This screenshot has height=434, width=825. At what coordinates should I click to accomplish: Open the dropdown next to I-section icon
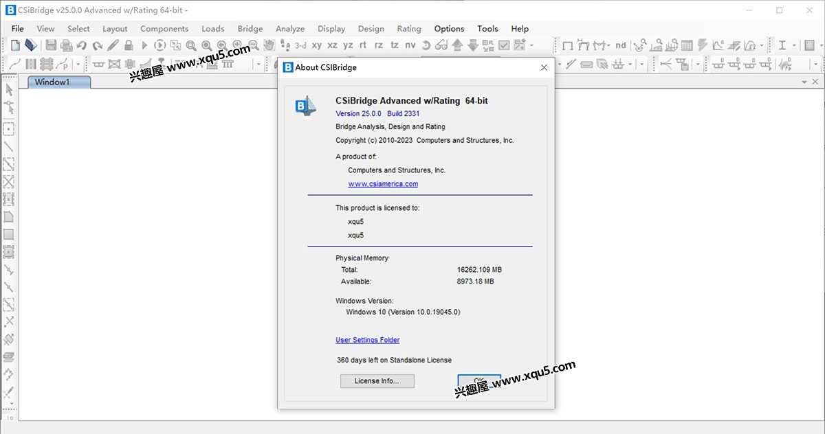coord(794,45)
